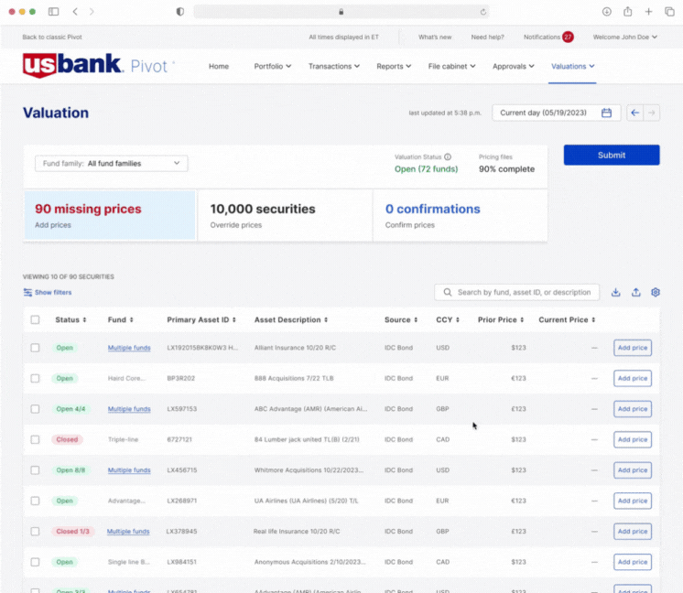Open the Welcome John Doe user menu

(x=625, y=37)
